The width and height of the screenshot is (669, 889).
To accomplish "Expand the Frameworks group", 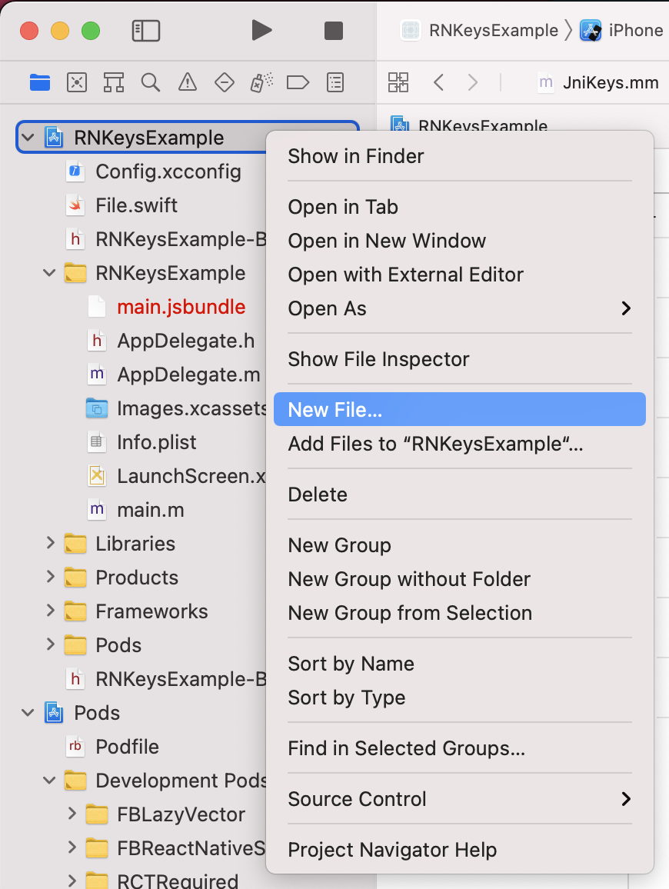I will tap(50, 611).
